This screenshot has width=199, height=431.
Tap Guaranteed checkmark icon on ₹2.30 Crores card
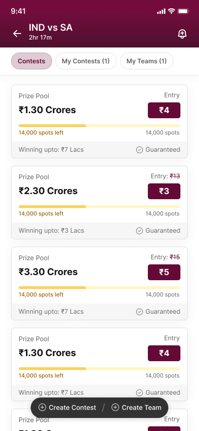139,230
